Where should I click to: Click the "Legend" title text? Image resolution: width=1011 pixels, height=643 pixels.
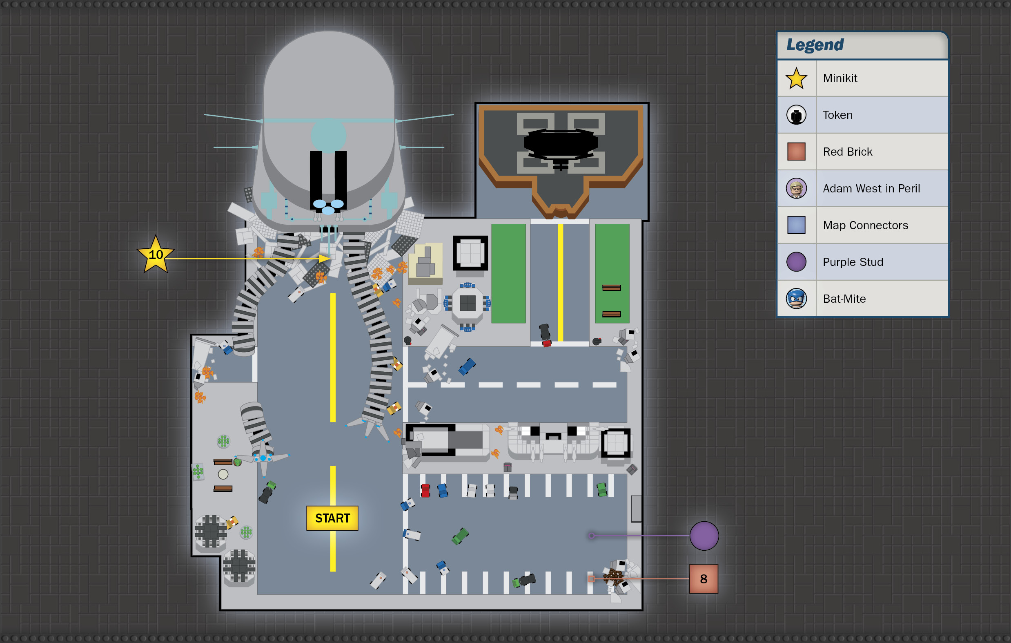click(x=815, y=45)
